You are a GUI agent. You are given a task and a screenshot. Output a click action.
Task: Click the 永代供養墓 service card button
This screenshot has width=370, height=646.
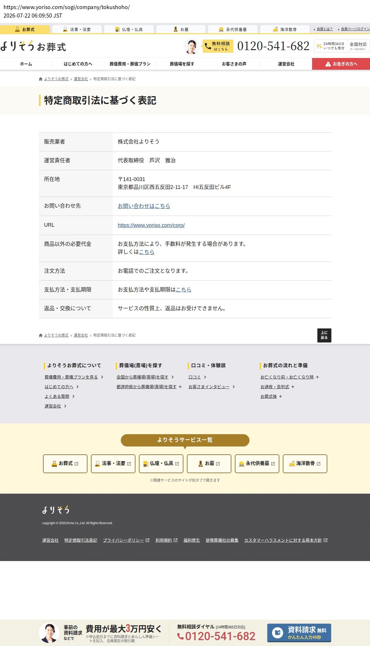coord(257,463)
